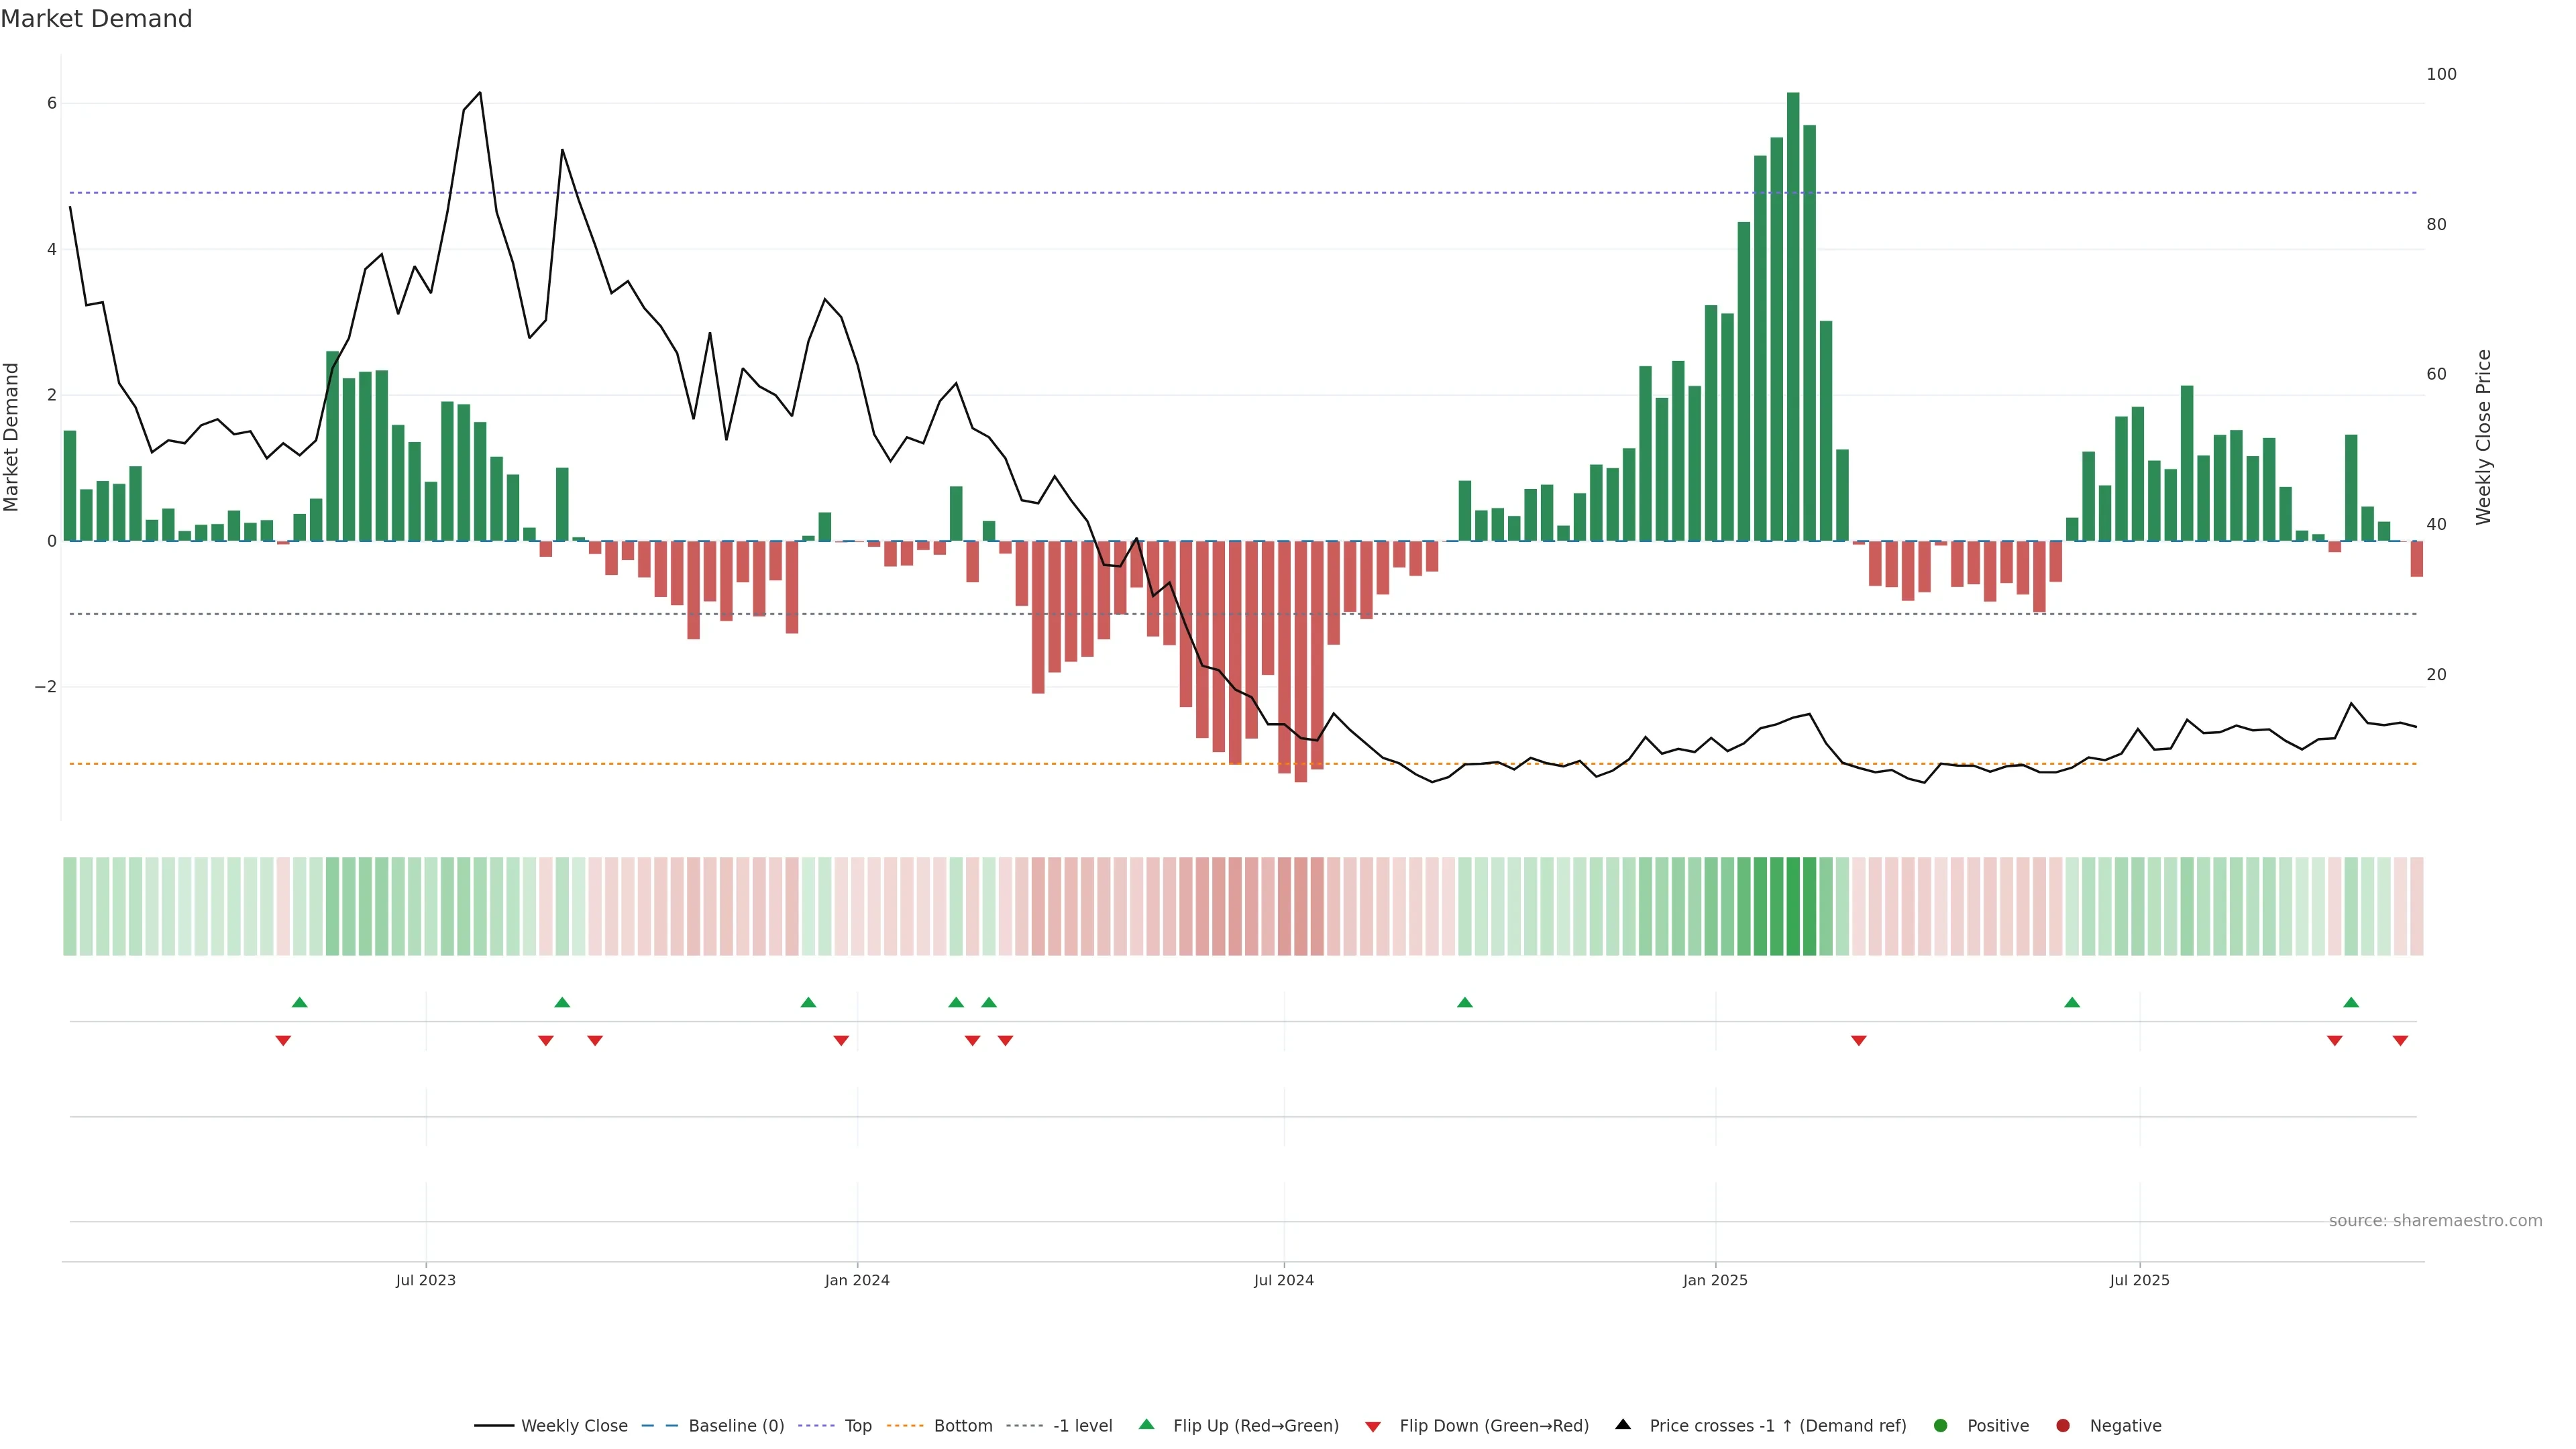Click red Flip Down triangle legend icon

pos(1373,1426)
